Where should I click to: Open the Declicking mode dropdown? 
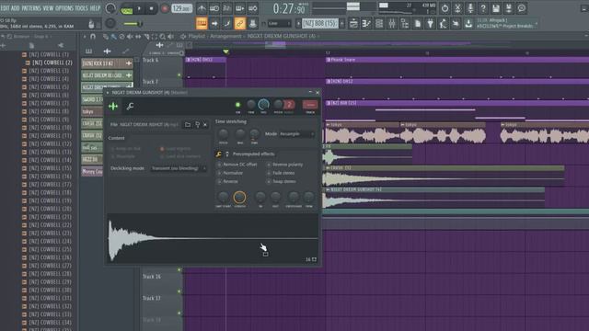pos(178,168)
